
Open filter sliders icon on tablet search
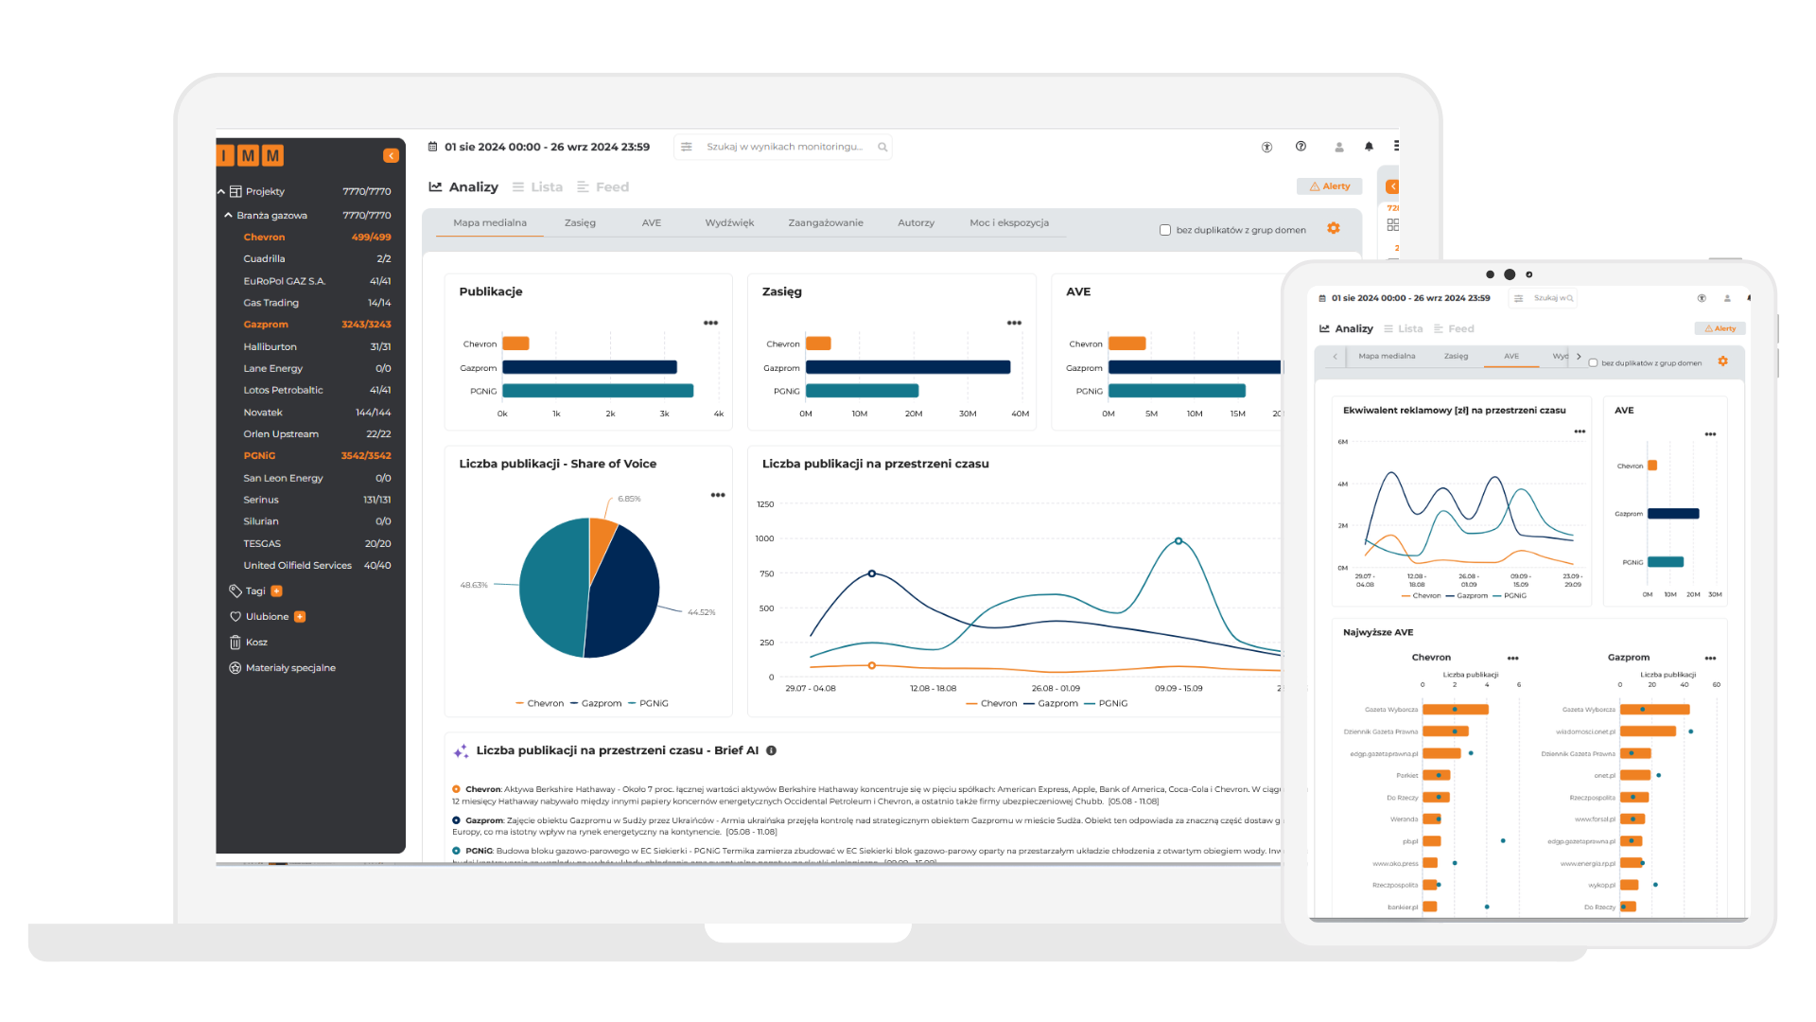tap(1518, 298)
